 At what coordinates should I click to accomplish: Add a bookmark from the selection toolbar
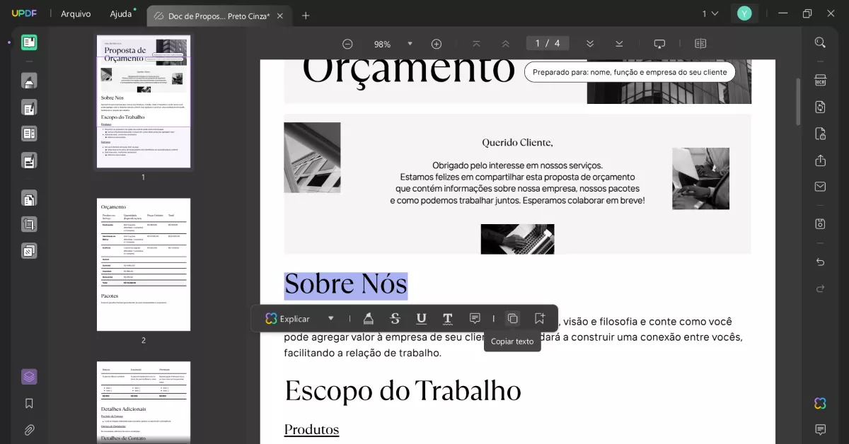[539, 318]
